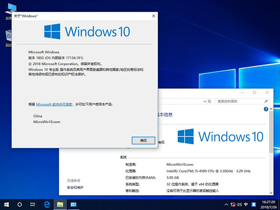Click the 32 位操作系统 system type text

[x=192, y=184]
